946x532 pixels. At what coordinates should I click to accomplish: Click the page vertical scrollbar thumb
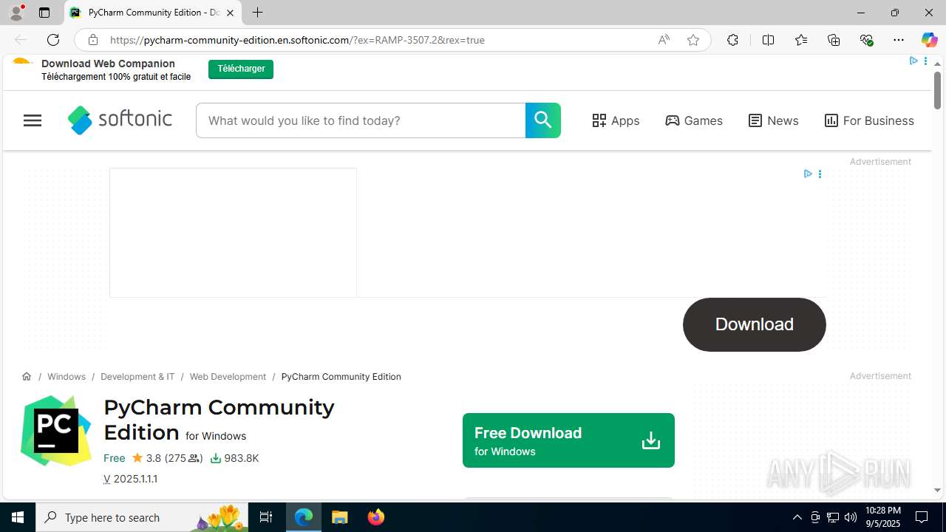[937, 91]
